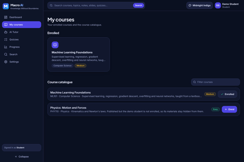
Task: Click the Quizzes checklist icon
Action: click(x=6, y=40)
